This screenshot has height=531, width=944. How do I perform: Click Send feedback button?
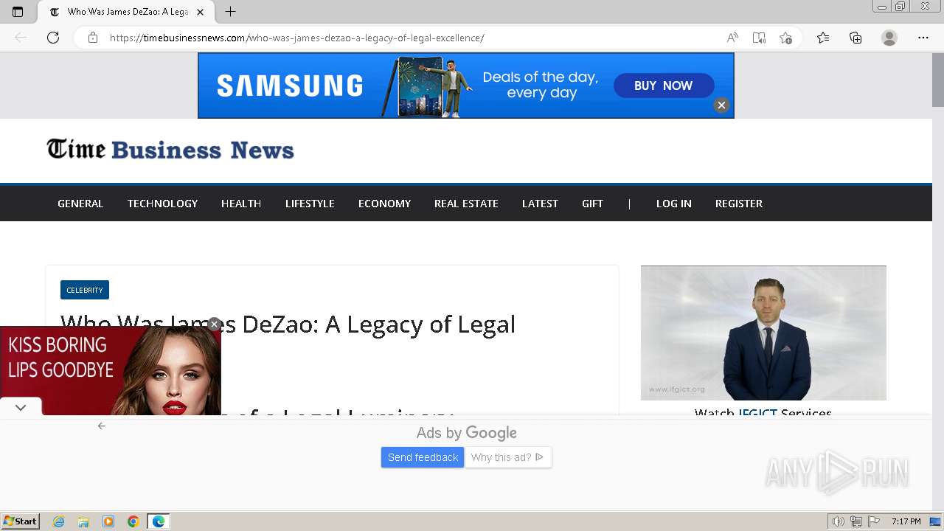coord(423,457)
